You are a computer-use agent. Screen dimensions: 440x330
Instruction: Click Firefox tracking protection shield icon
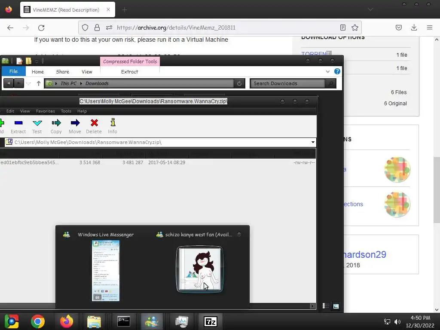click(85, 27)
